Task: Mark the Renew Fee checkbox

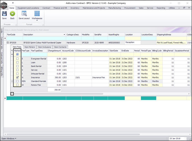Action: click(17, 85)
